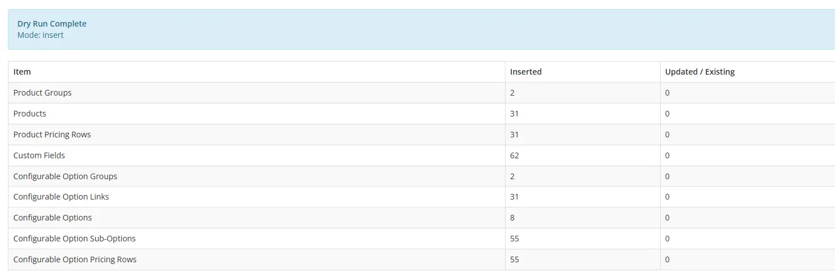Click the Item column header
Image resolution: width=835 pixels, height=277 pixels.
tap(22, 72)
